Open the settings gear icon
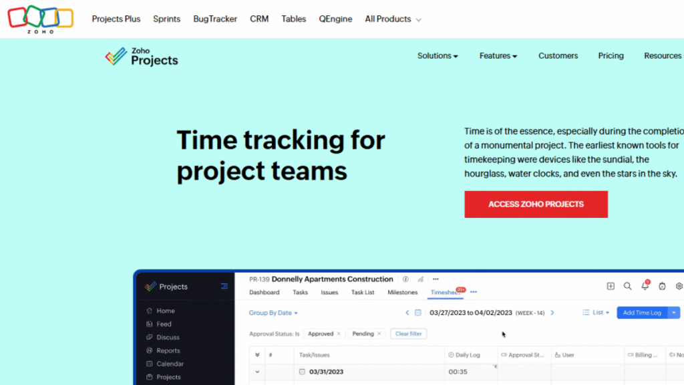Image resolution: width=684 pixels, height=385 pixels. point(679,286)
